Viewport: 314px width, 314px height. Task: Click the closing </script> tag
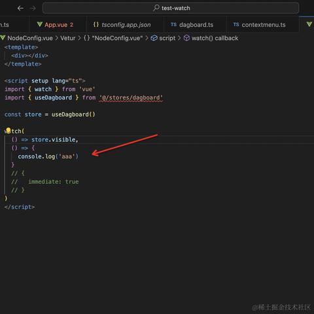(x=20, y=207)
